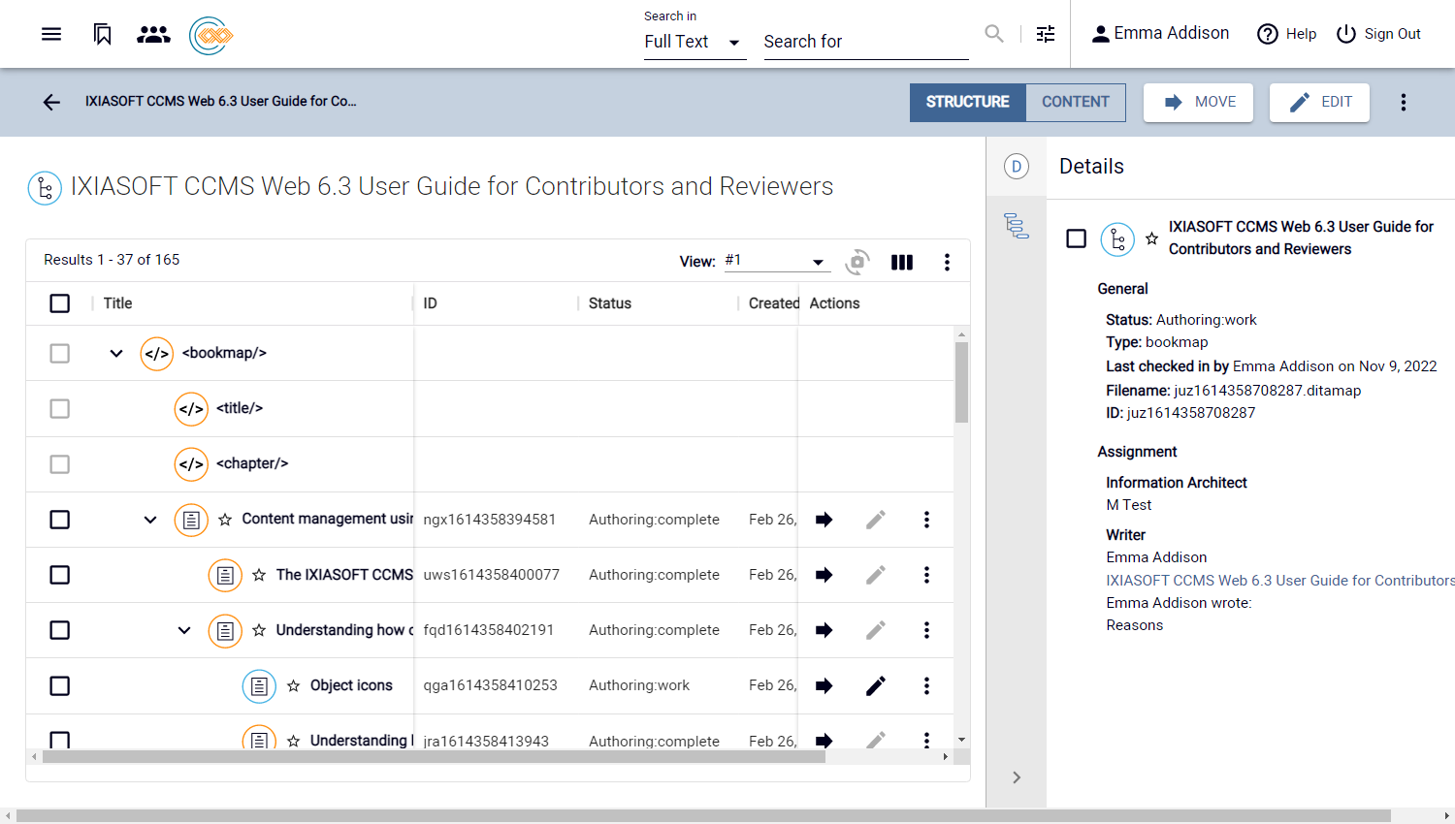Open the bookmarks collection icon
The width and height of the screenshot is (1455, 824).
click(x=103, y=34)
